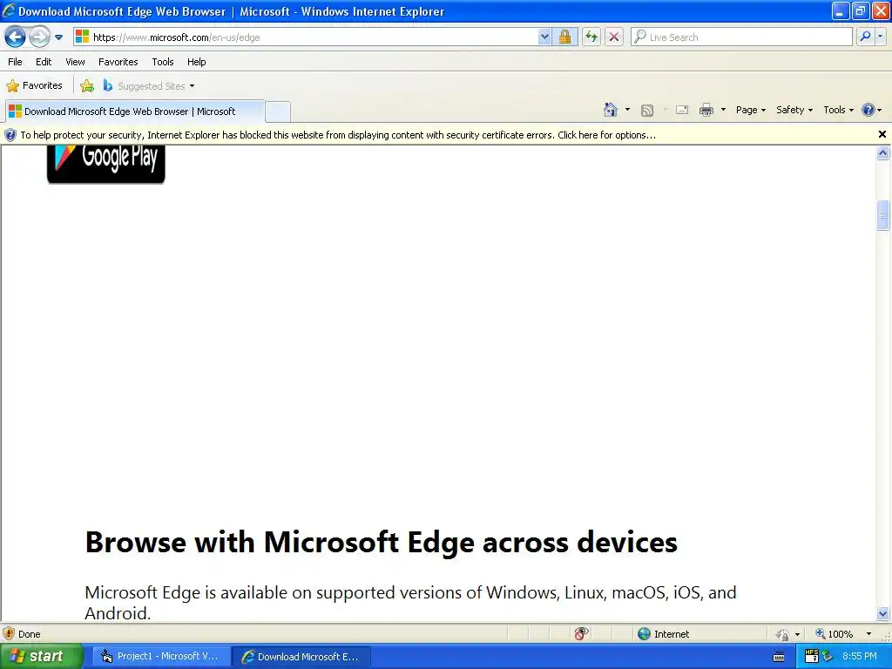Screen dimensions: 892x669
Task: Select the Download Microsoft Edge tab
Action: (135, 111)
